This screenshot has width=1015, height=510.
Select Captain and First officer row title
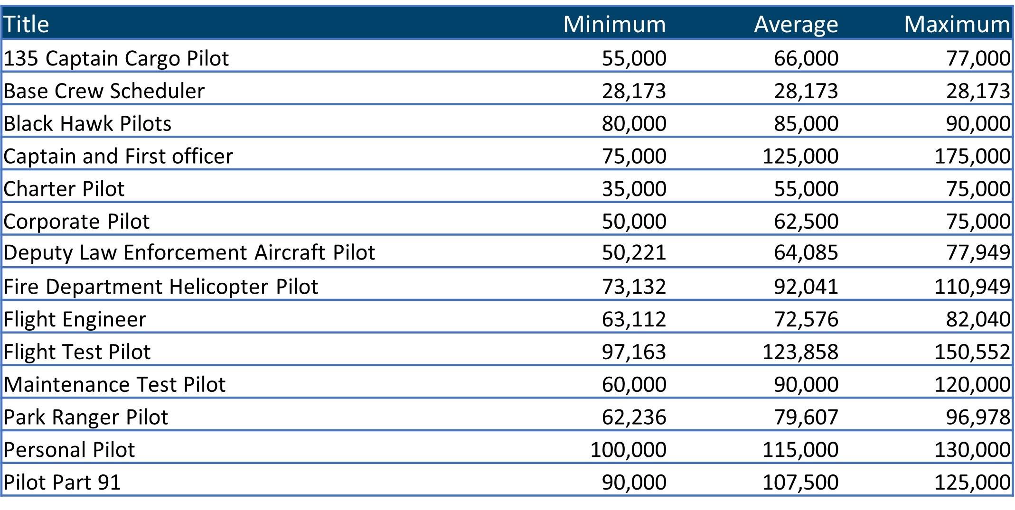click(x=119, y=157)
